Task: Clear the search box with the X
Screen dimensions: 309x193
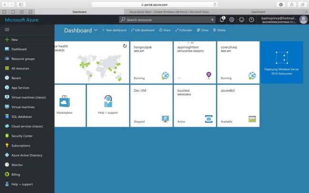Action: [x=212, y=19]
